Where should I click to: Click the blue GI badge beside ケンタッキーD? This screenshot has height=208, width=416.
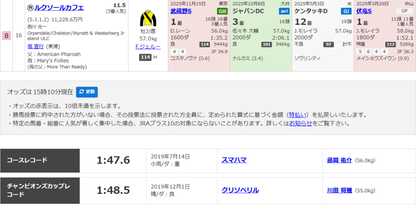pyautogui.click(x=346, y=11)
